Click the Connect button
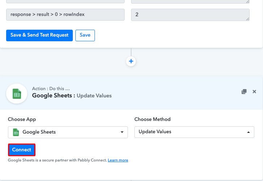263x181 pixels. pos(22,150)
